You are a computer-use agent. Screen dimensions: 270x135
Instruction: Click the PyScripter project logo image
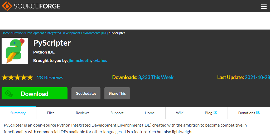tap(15, 51)
